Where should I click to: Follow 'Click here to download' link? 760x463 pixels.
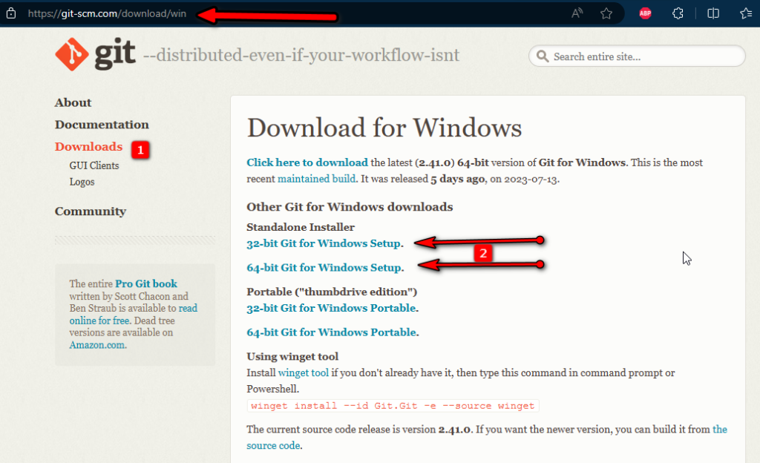pos(307,162)
